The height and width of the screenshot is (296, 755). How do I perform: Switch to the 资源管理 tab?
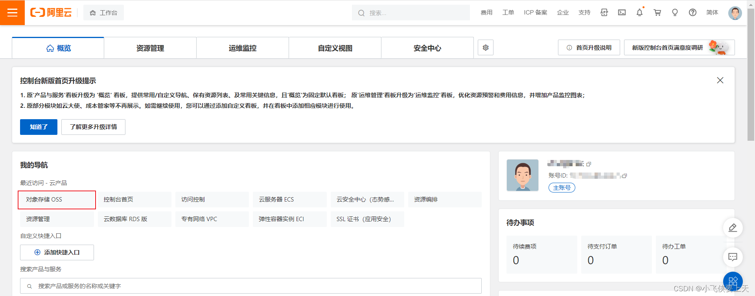pyautogui.click(x=150, y=48)
